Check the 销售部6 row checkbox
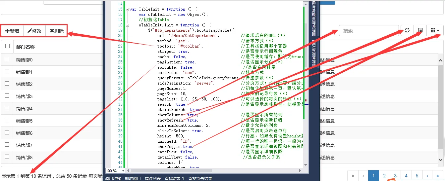 [7, 133]
